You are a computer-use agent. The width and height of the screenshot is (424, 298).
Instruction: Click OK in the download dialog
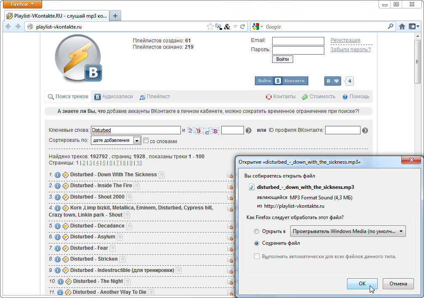click(x=362, y=284)
